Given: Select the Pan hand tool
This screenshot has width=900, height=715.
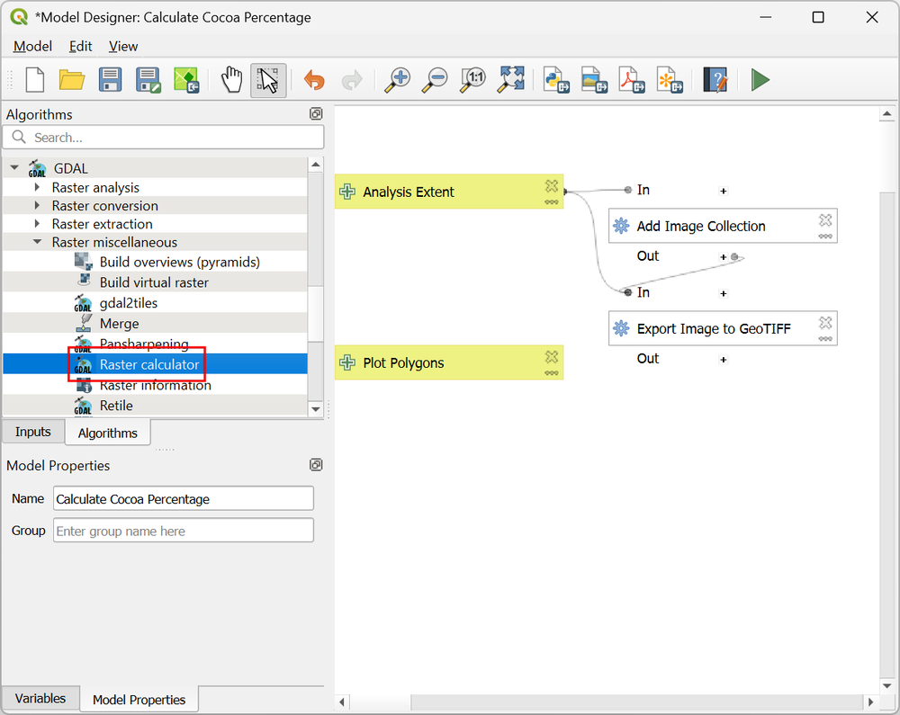Looking at the screenshot, I should (x=232, y=80).
